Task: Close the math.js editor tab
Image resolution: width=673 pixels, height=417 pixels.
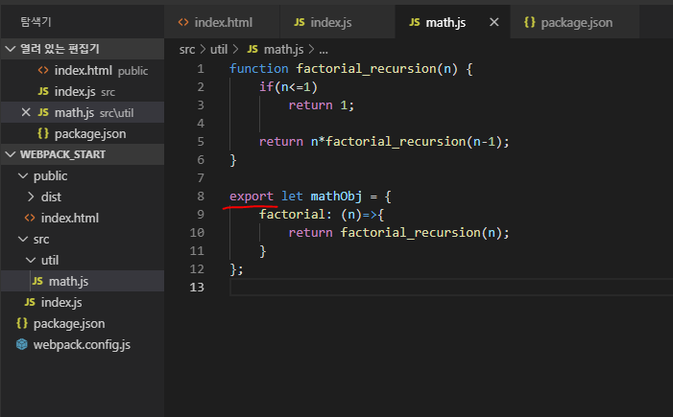Action: point(494,22)
